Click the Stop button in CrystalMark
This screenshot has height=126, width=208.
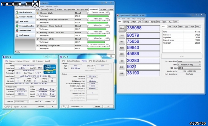click(182, 56)
